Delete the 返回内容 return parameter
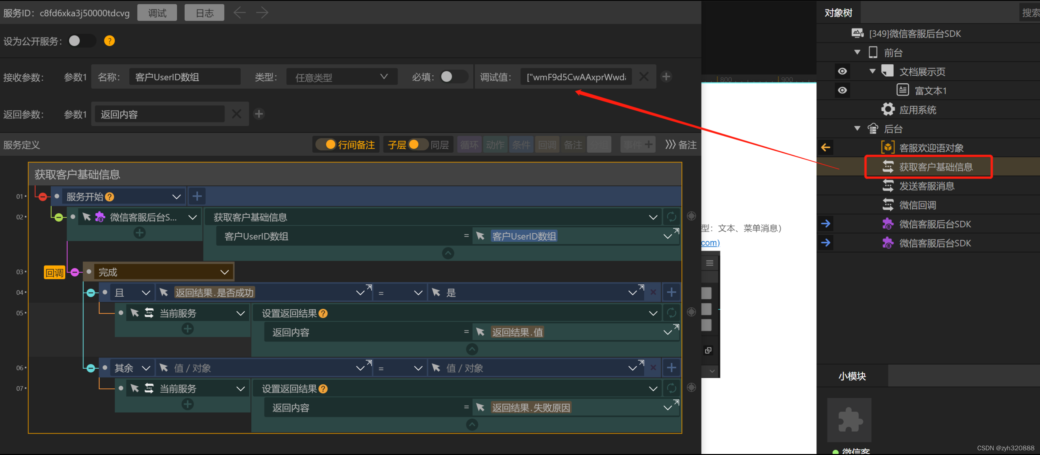This screenshot has height=455, width=1040. [237, 114]
